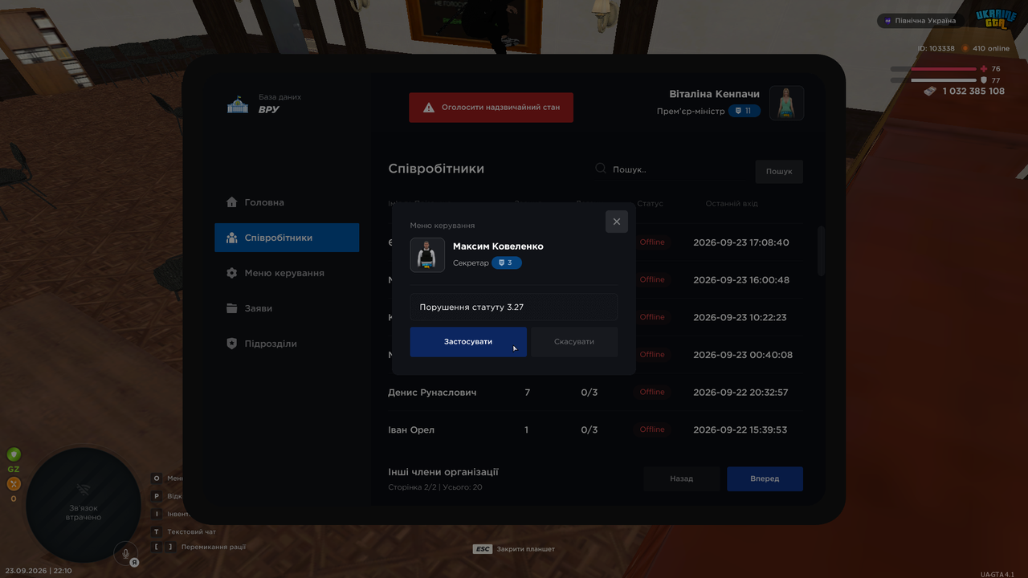Open Меню керування from the sidebar
Viewport: 1028px width, 578px height.
click(287, 273)
